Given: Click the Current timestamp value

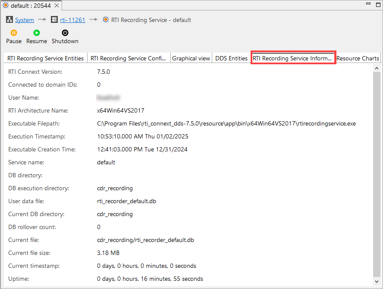Looking at the screenshot, I should point(147,266).
